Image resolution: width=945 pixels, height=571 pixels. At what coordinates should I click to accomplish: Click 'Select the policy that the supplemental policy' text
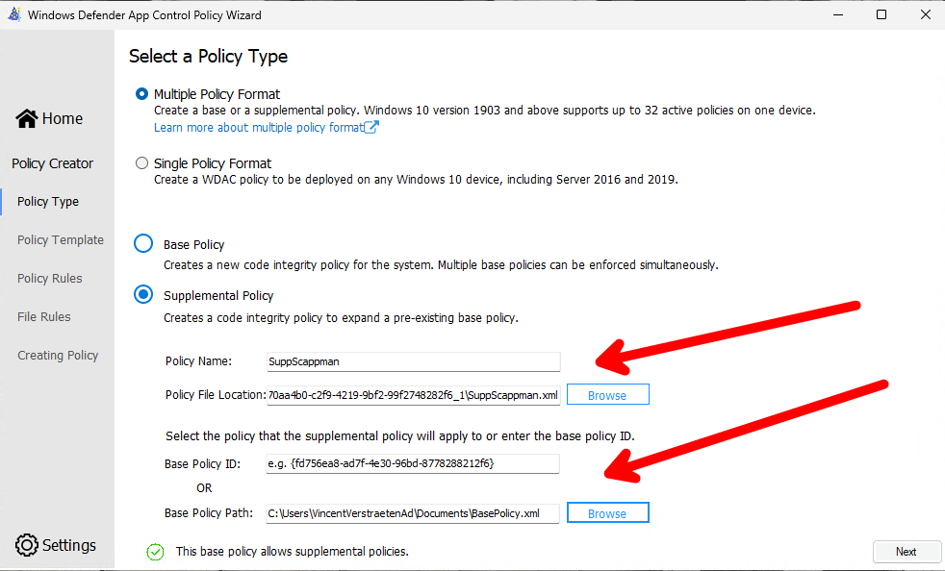400,436
